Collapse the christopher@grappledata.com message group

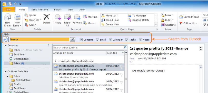(x=56, y=61)
